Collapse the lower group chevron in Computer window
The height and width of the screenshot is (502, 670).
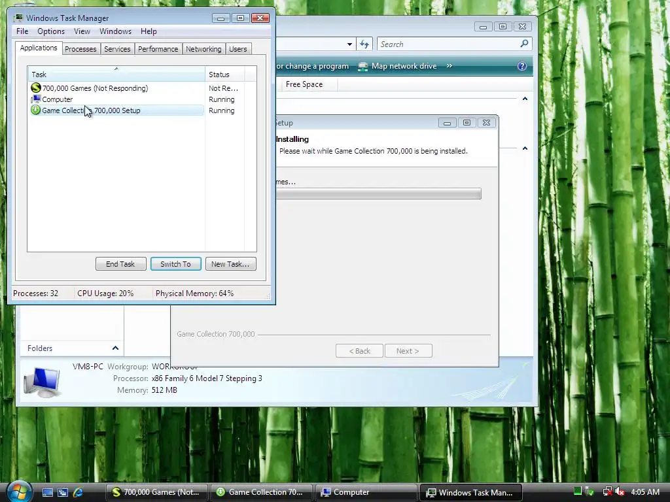click(525, 148)
